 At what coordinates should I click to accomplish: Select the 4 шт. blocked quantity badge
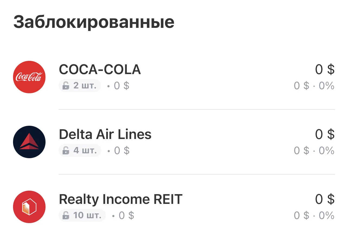click(80, 151)
